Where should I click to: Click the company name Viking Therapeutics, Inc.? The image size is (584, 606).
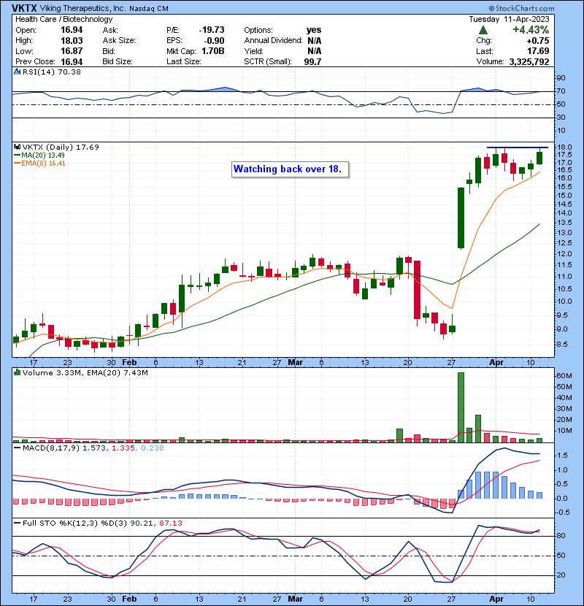tap(82, 9)
